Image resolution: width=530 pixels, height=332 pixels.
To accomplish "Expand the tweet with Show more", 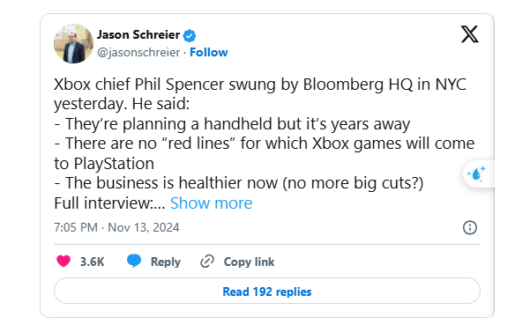I will tap(211, 203).
